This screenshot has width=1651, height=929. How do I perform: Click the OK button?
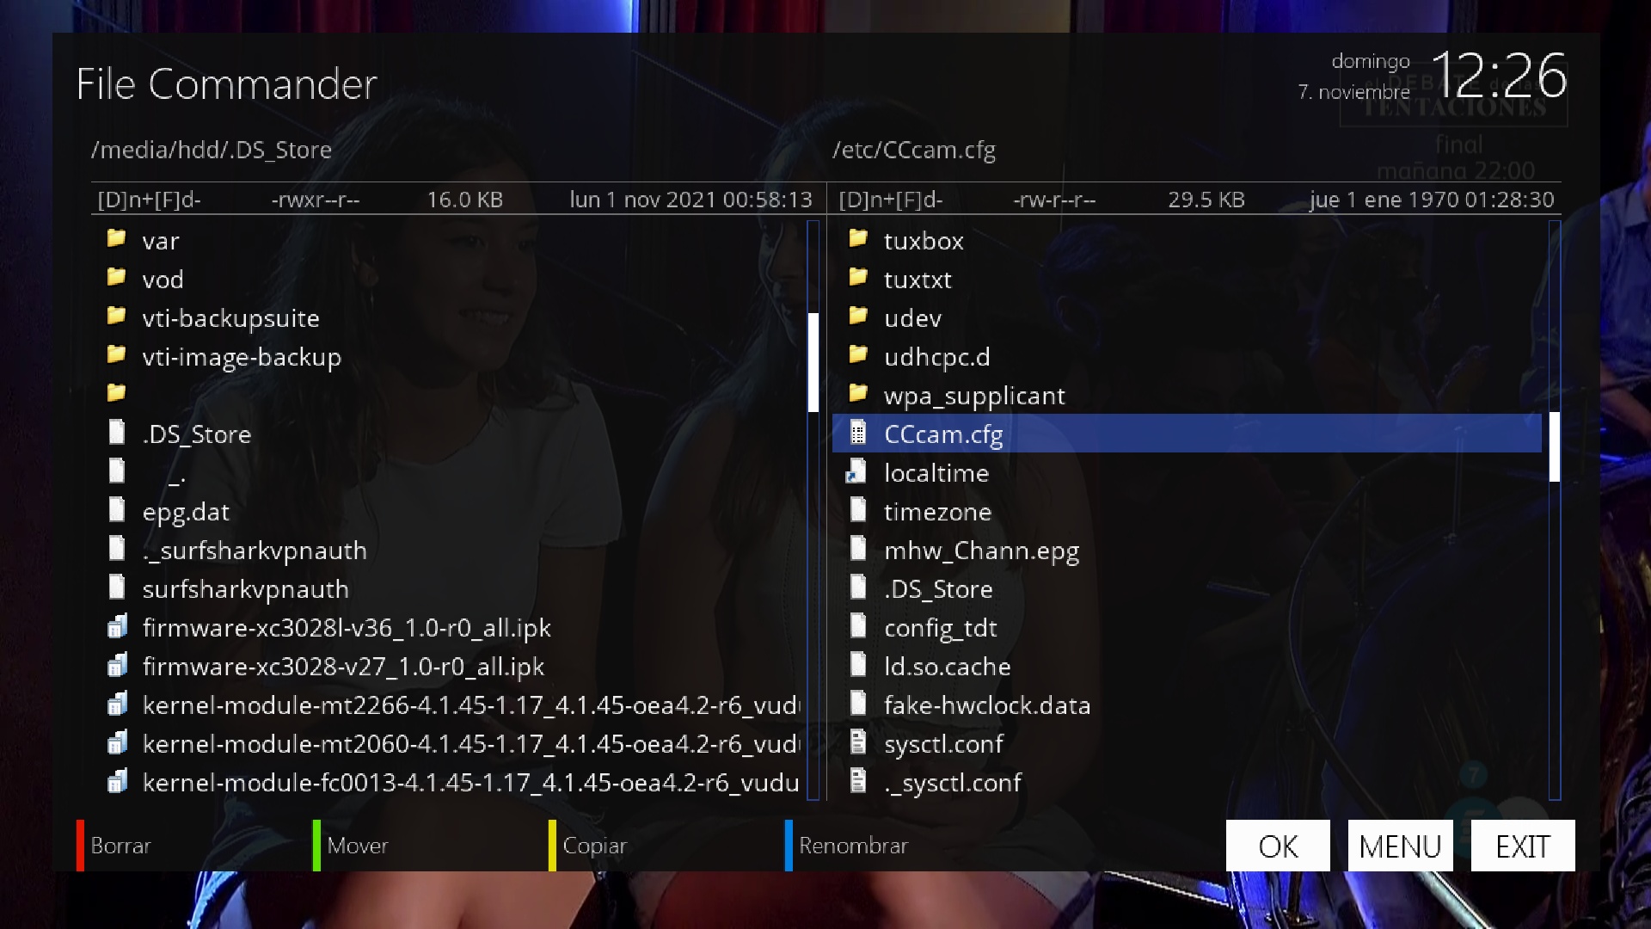pyautogui.click(x=1278, y=846)
